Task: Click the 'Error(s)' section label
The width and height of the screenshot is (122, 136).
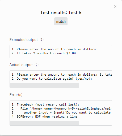Action: point(16,95)
